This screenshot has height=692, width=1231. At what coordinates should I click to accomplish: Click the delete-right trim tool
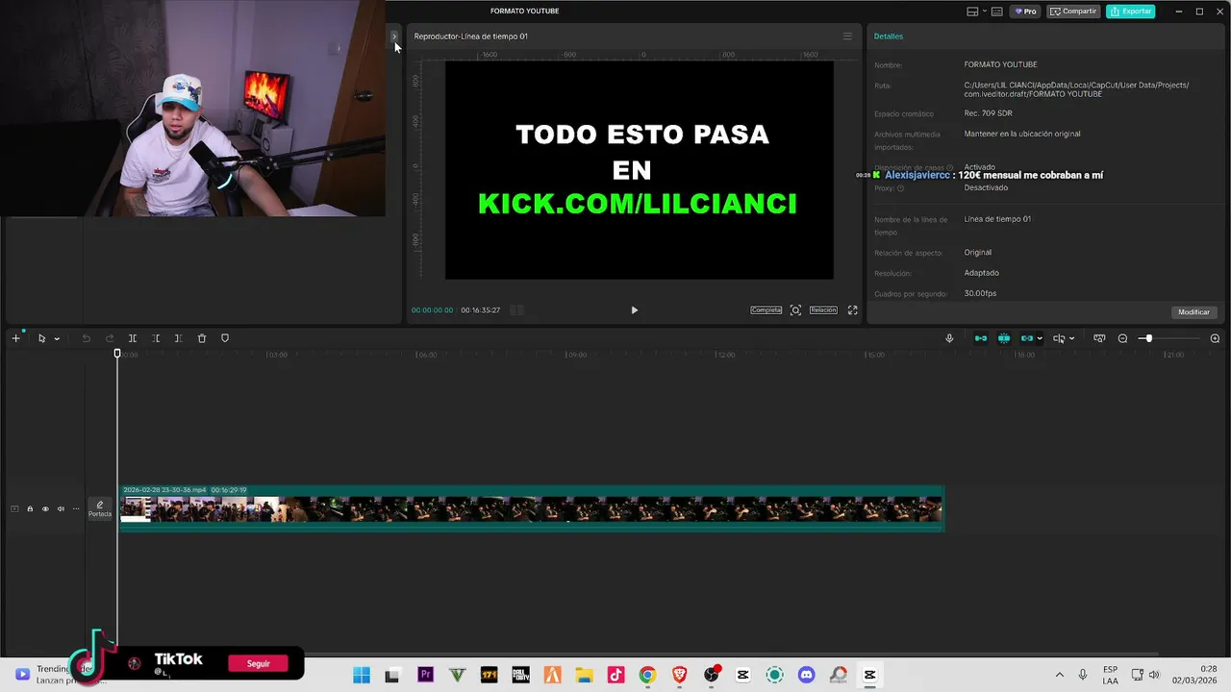(x=178, y=338)
